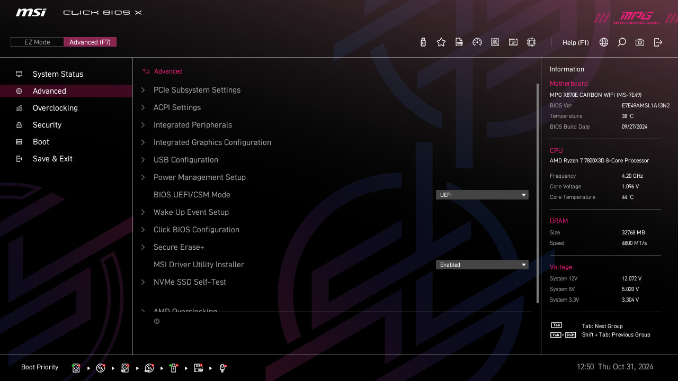Image resolution: width=678 pixels, height=381 pixels.
Task: Click the Security lock icon in sidebar
Action: tap(19, 125)
